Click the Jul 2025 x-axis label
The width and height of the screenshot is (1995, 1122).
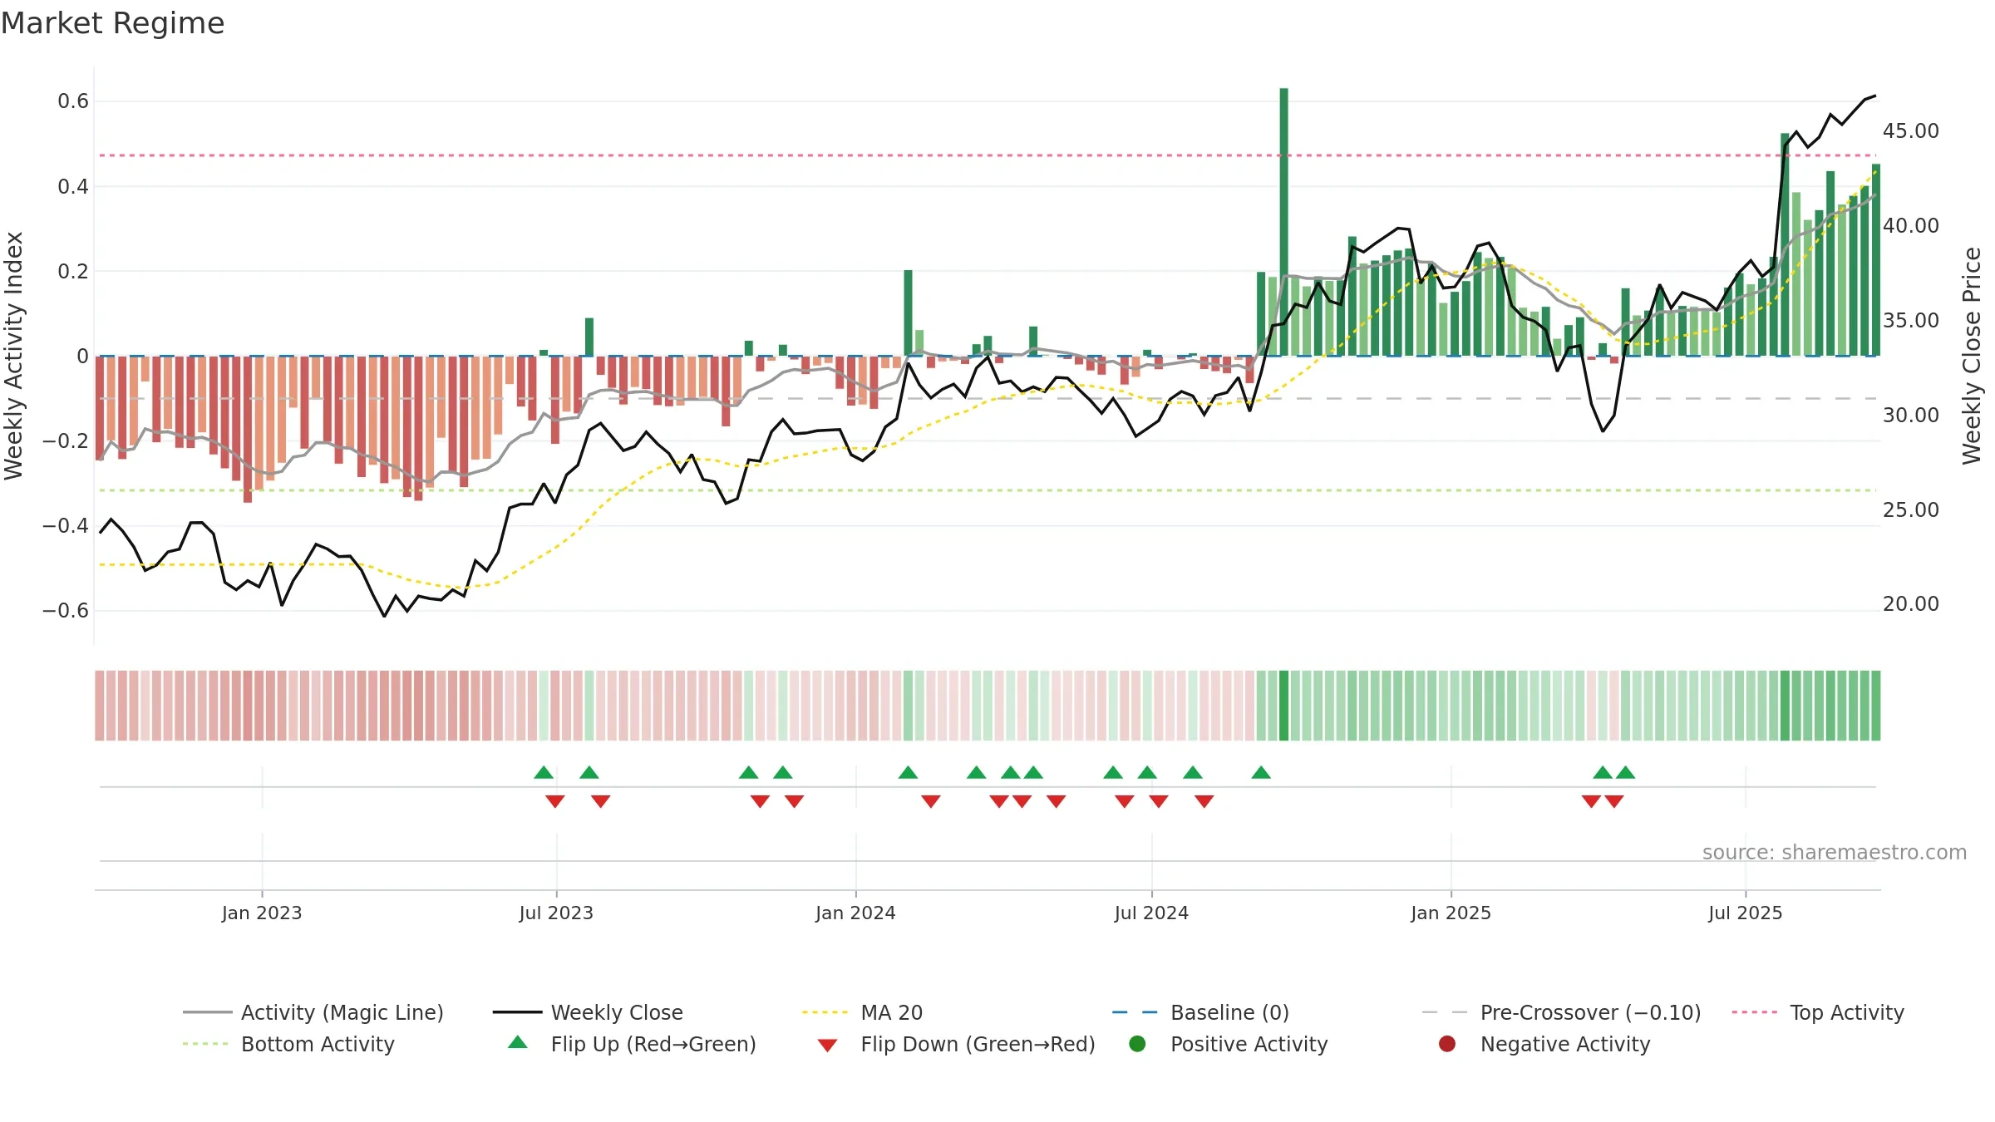coord(1746,913)
